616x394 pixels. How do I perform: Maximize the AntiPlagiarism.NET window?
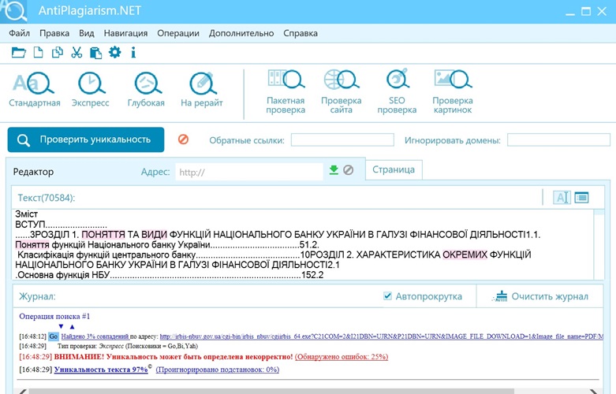tap(586, 11)
